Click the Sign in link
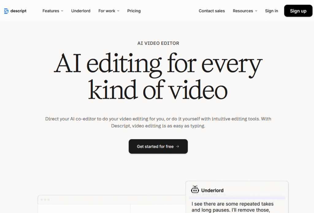Image resolution: width=314 pixels, height=213 pixels. pyautogui.click(x=271, y=11)
